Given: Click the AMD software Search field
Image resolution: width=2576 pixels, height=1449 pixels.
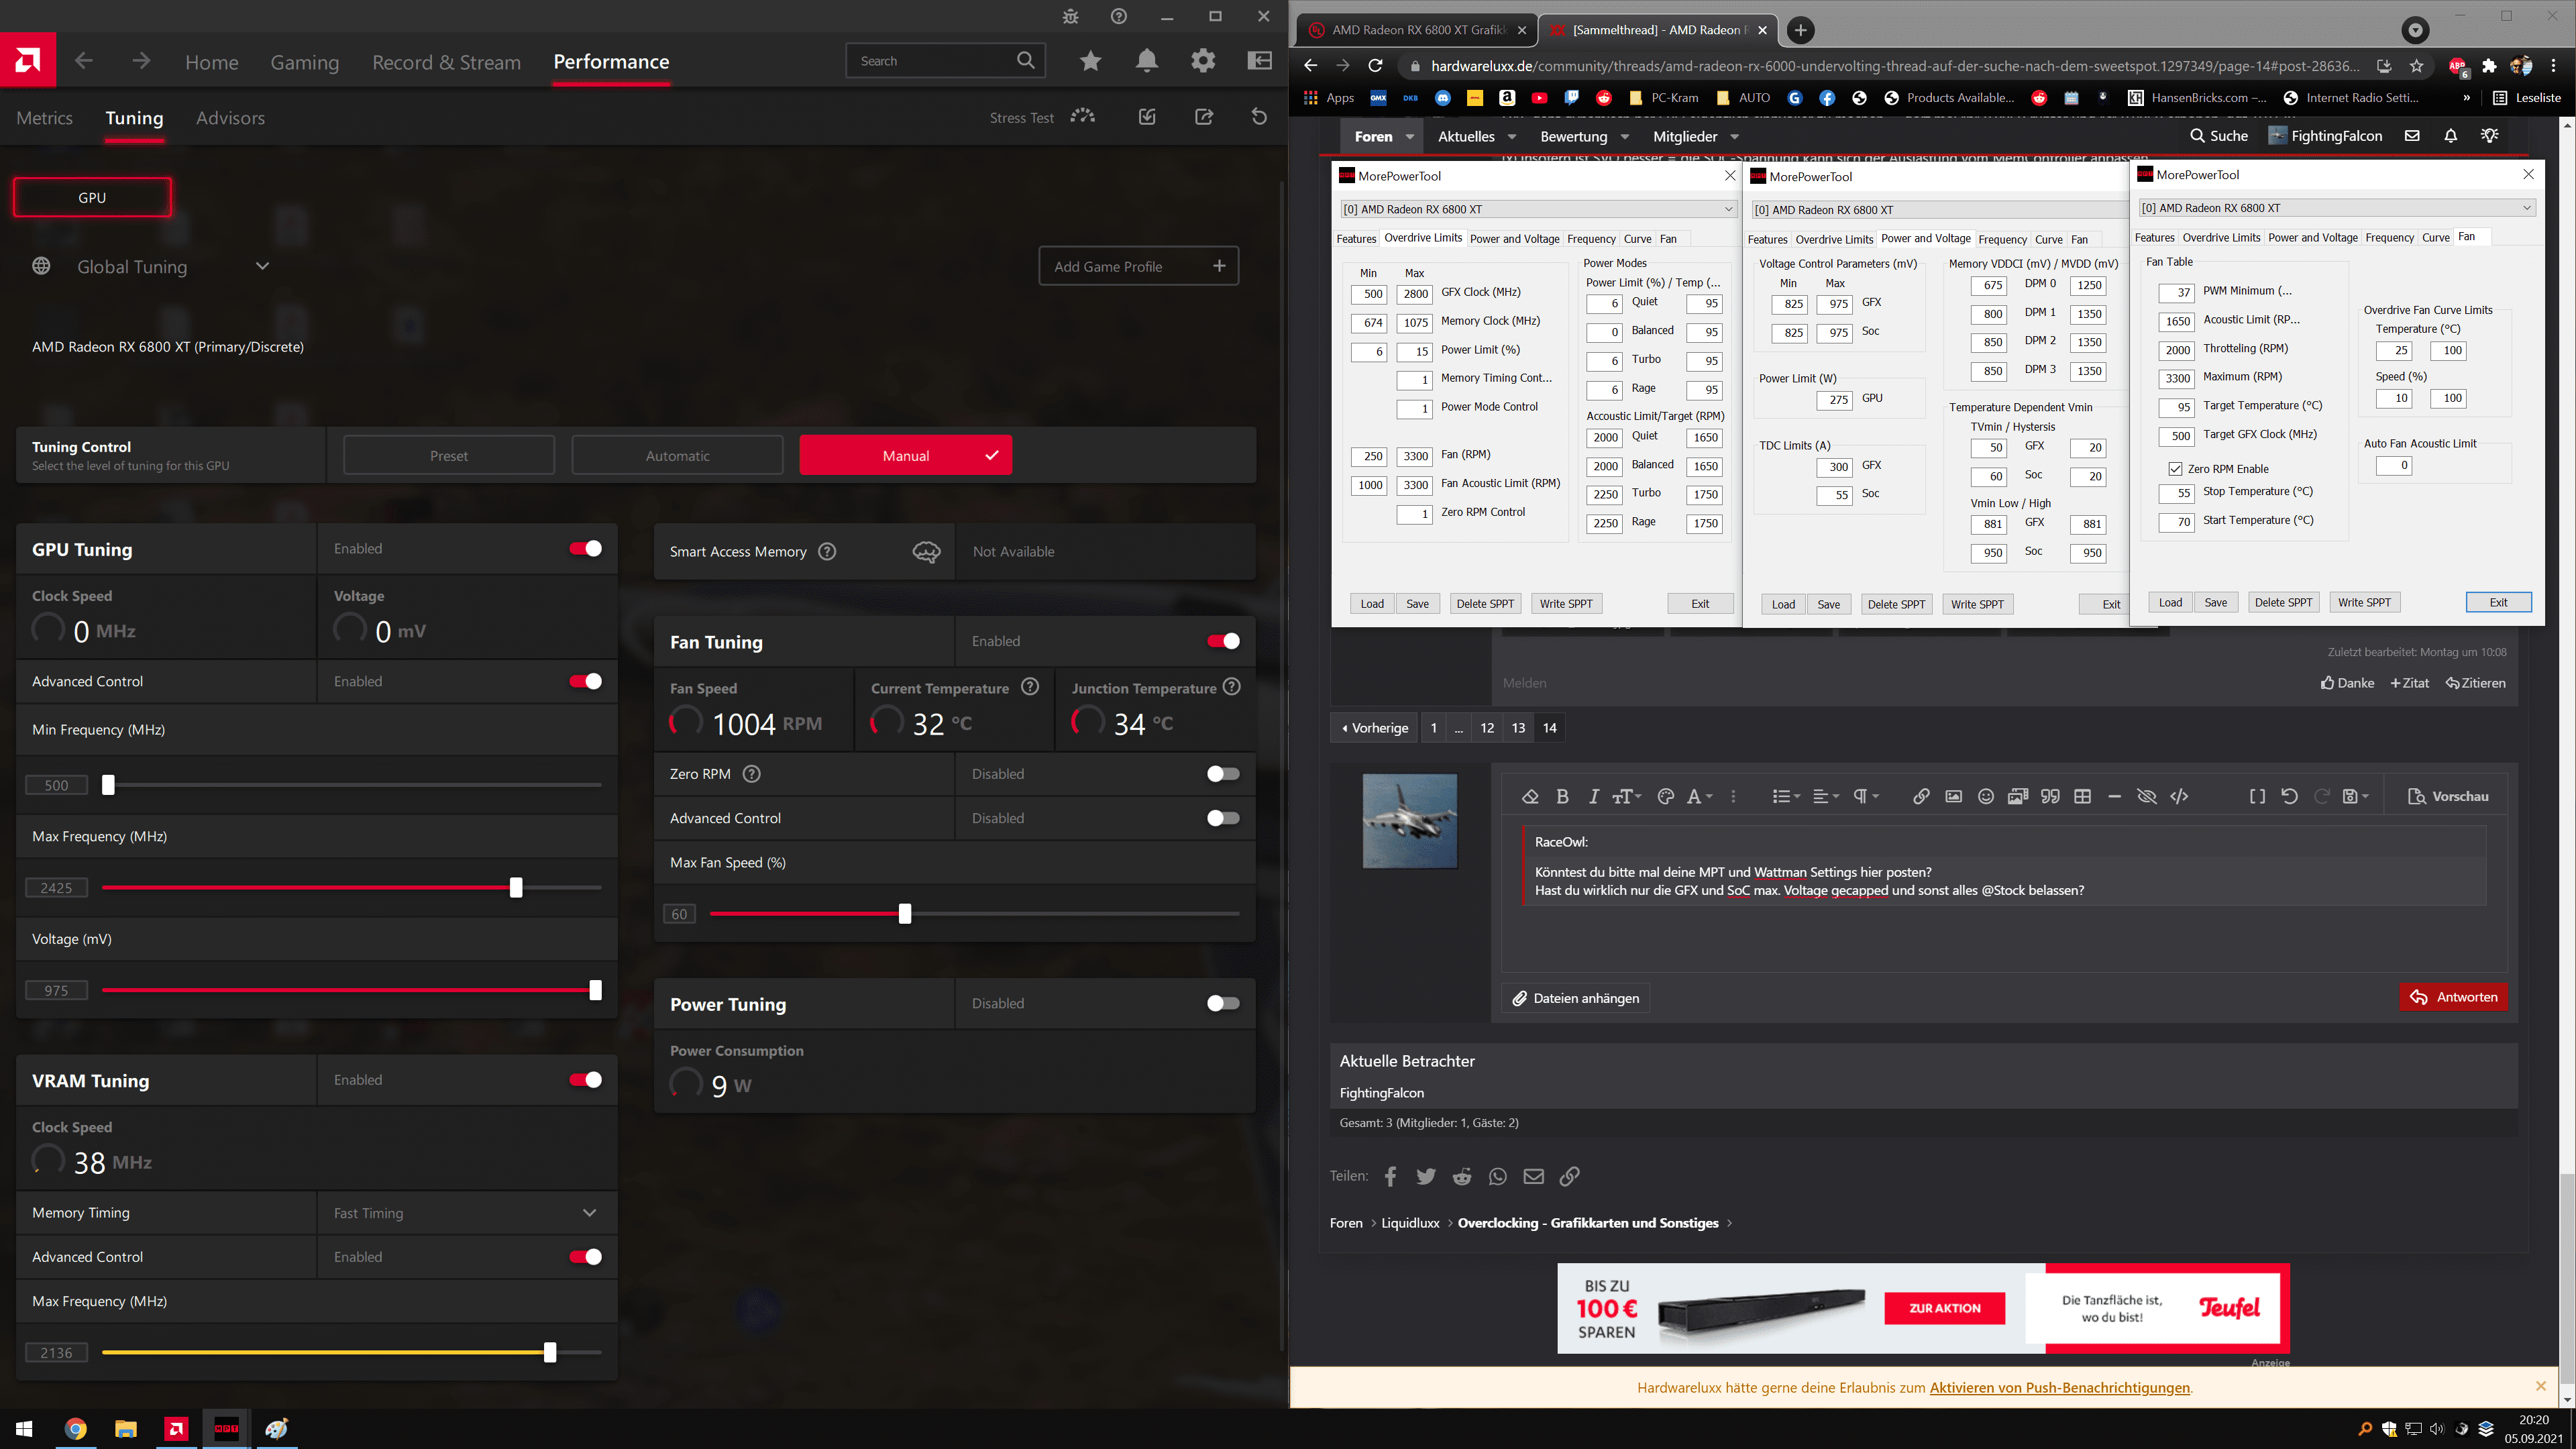Looking at the screenshot, I should pos(945,61).
